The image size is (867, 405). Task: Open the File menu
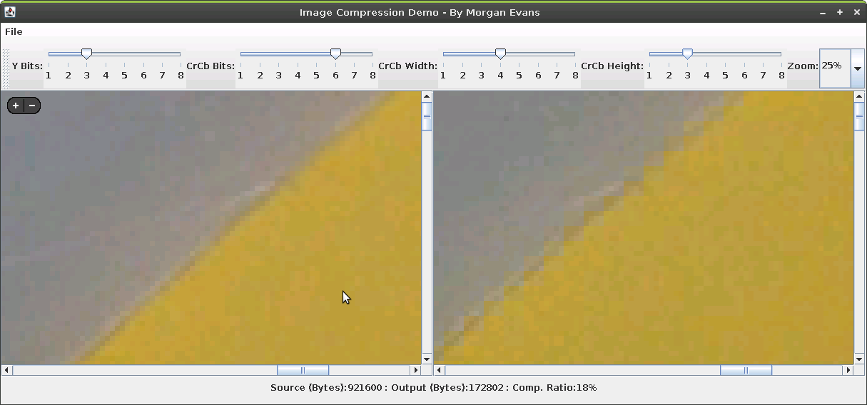pyautogui.click(x=14, y=31)
